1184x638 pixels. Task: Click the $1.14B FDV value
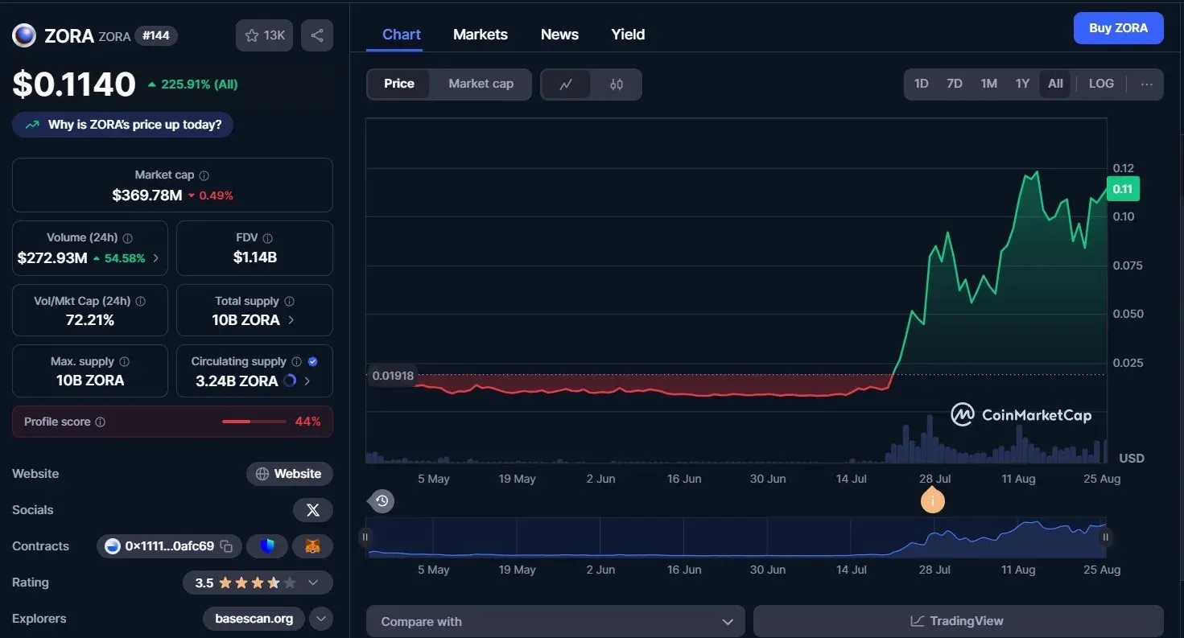click(254, 257)
